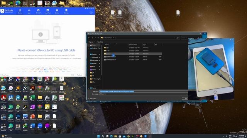Select Home in the dialog sidebar

94,45
